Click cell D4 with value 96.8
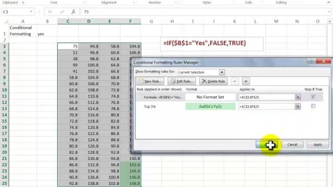Image resolution: width=333 pixels, height=187 pixels. tap(89, 52)
